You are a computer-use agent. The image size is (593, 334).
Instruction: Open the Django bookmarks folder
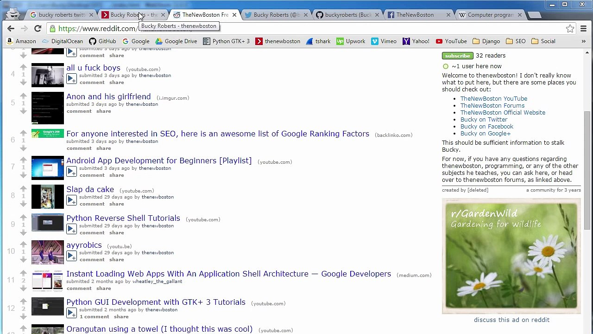(x=486, y=41)
